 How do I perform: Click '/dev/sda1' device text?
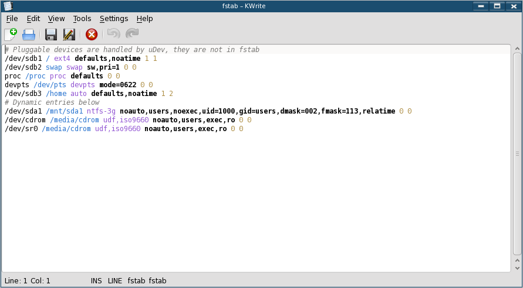point(23,111)
